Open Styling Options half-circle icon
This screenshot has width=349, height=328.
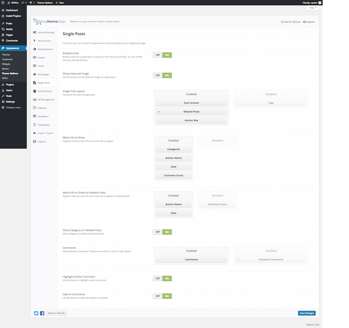pos(34,49)
